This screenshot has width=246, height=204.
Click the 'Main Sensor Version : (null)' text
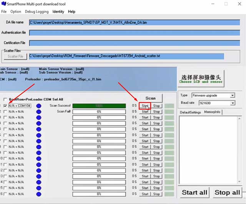click(61, 69)
